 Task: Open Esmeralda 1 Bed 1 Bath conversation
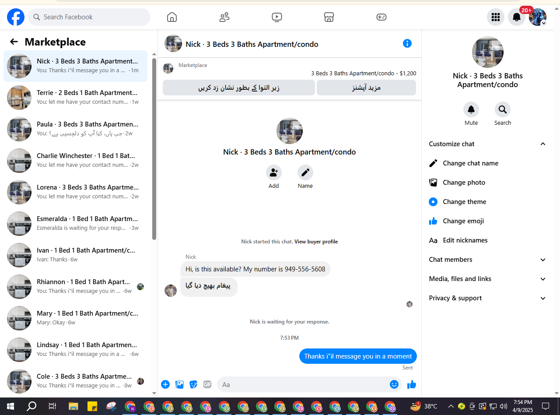pos(76,224)
